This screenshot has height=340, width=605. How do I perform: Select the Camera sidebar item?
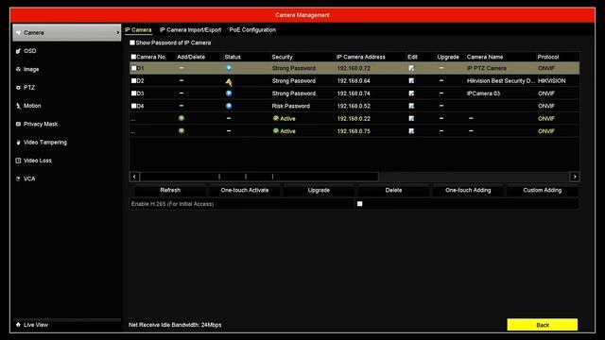pos(67,33)
